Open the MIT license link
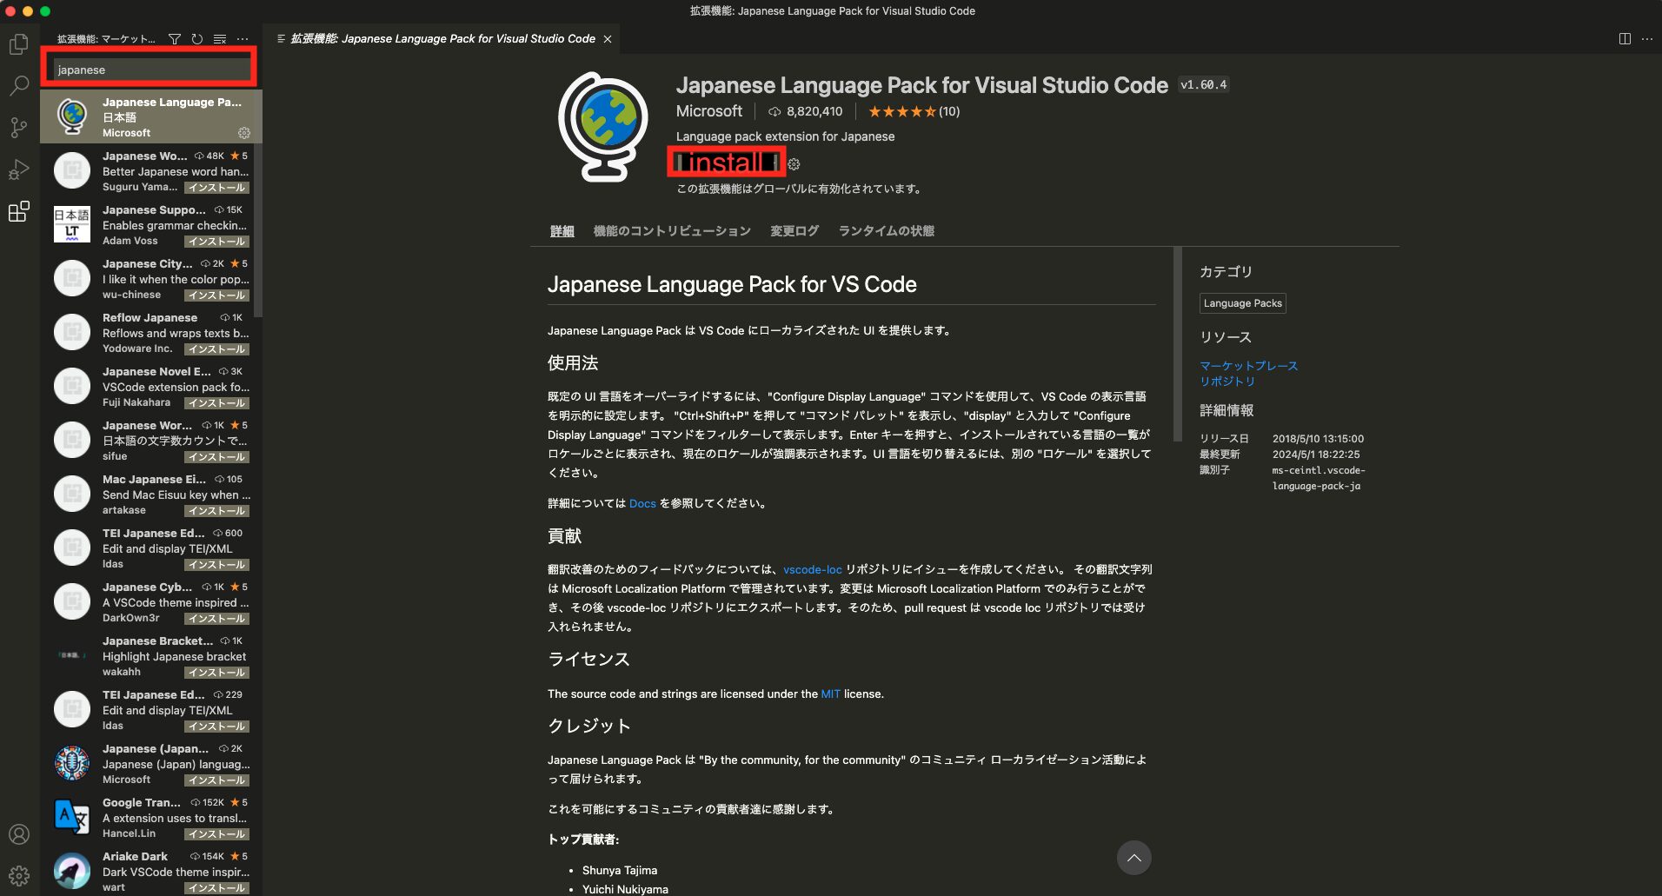Image resolution: width=1662 pixels, height=896 pixels. click(x=831, y=694)
